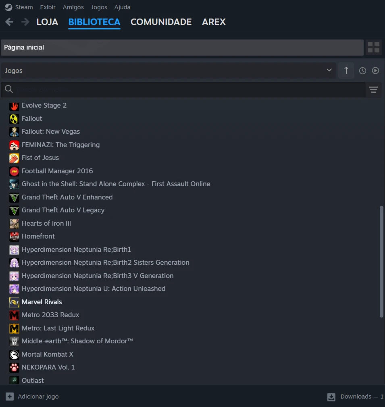
Task: Open the Jogos menu in menu bar
Action: coord(99,7)
